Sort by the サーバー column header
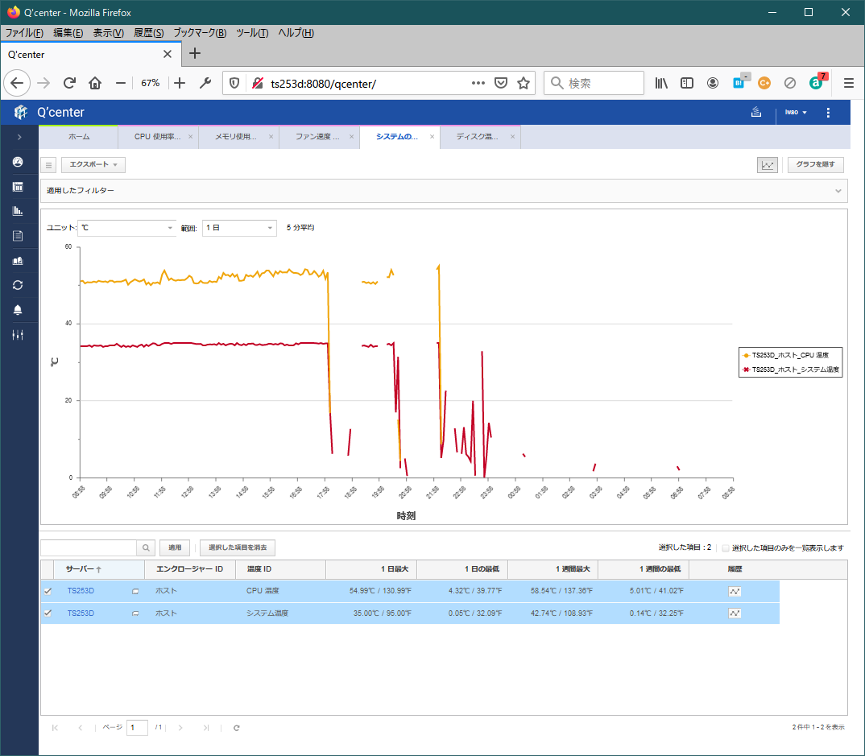The image size is (865, 756). 99,570
